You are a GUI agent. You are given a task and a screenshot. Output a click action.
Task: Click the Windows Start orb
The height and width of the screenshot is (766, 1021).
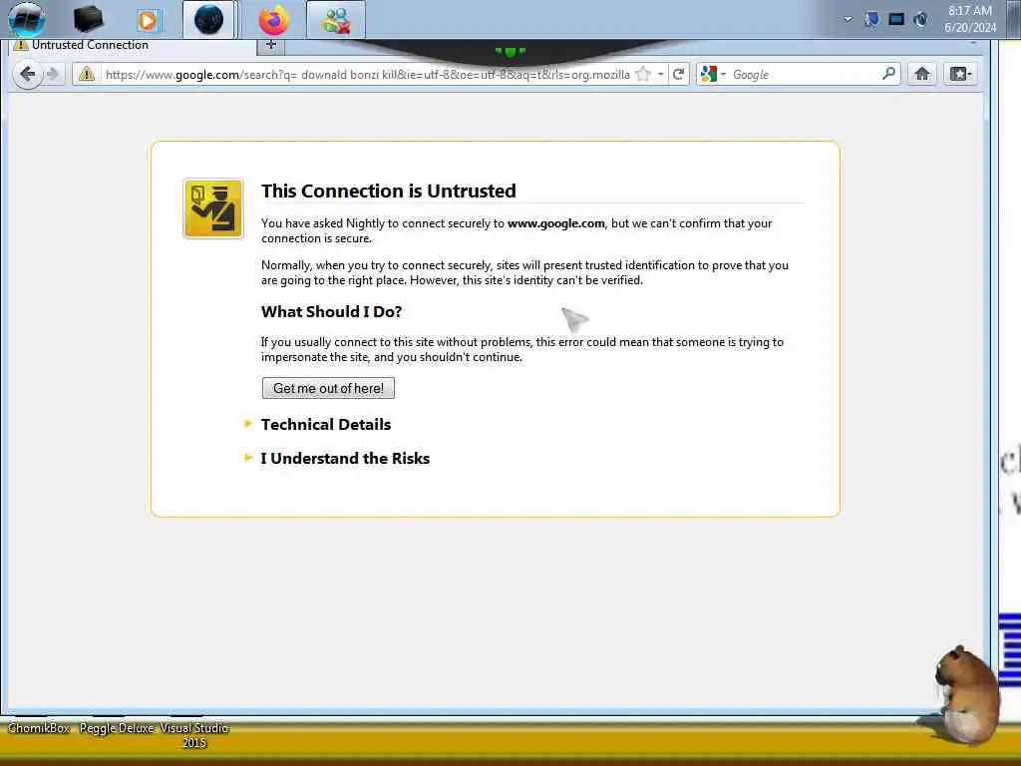point(27,18)
